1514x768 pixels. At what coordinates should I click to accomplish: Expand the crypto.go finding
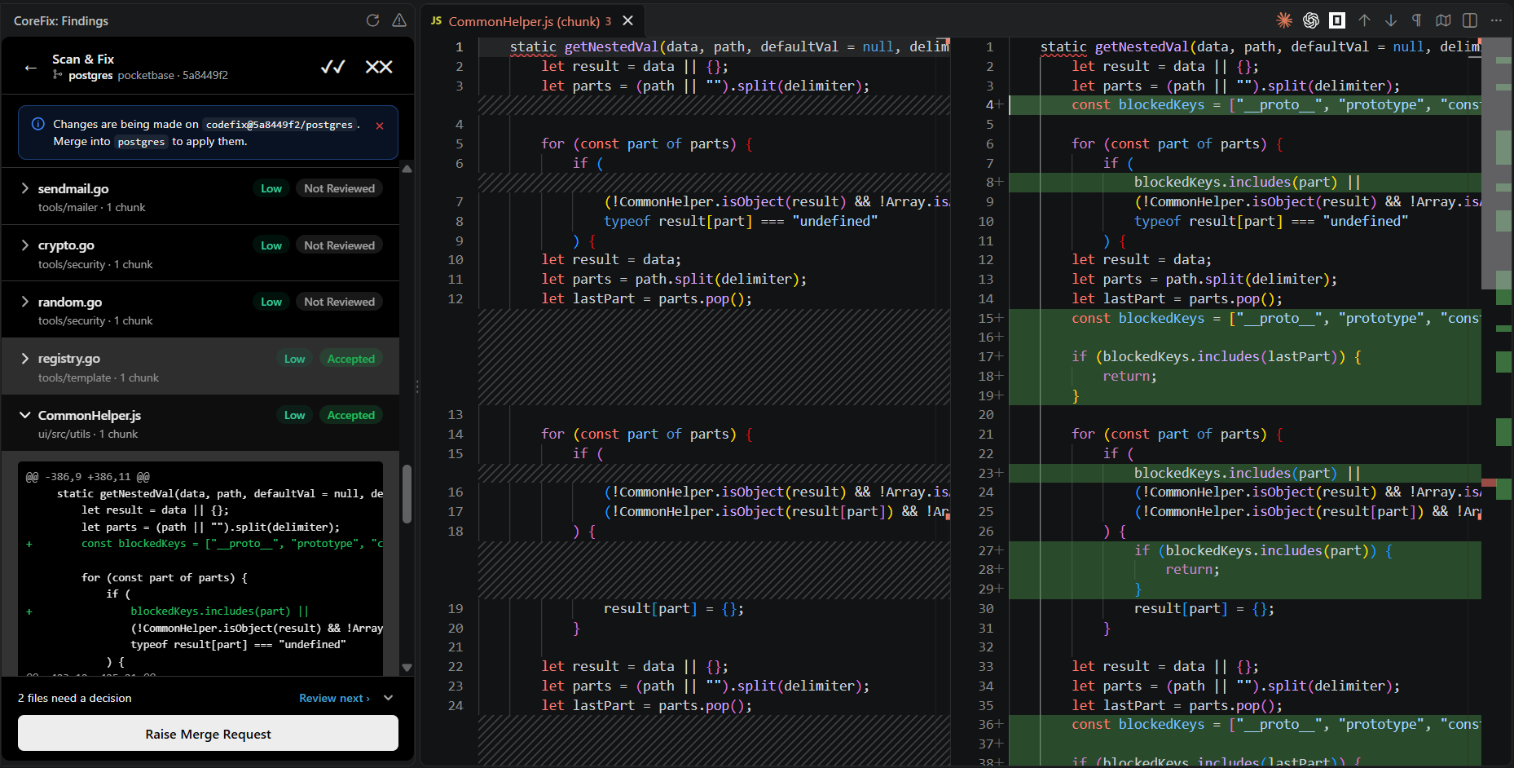[25, 245]
